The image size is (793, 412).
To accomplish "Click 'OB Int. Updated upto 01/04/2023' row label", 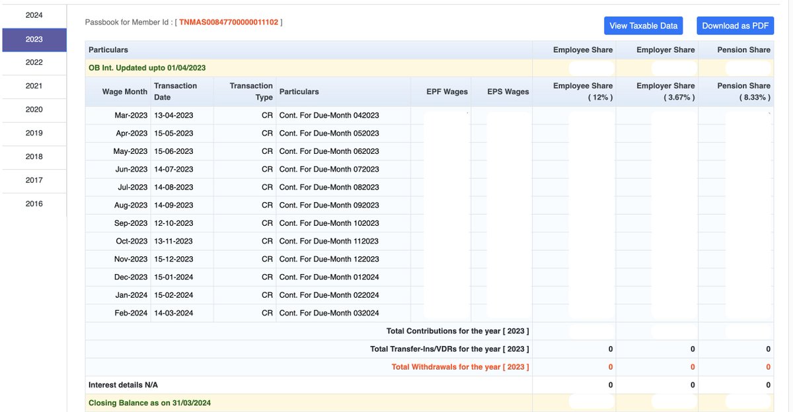I will coord(148,67).
